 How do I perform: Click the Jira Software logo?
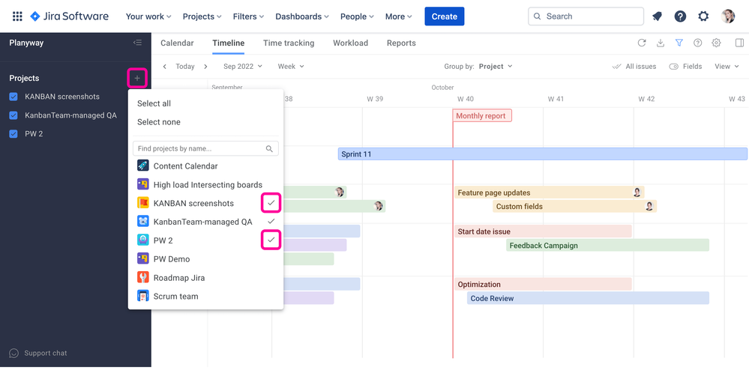click(x=69, y=16)
